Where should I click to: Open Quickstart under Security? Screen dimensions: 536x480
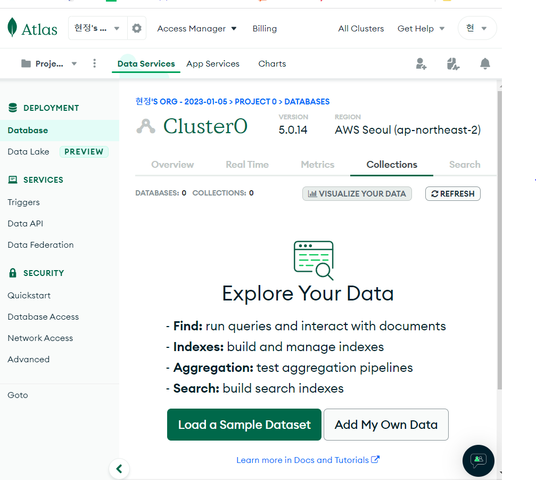click(x=29, y=295)
